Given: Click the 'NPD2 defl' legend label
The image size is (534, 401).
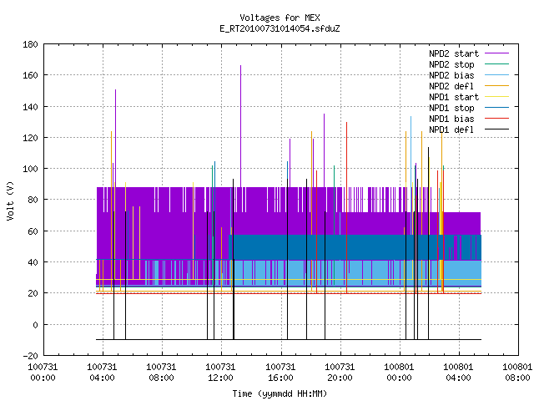Looking at the screenshot, I should (x=451, y=86).
